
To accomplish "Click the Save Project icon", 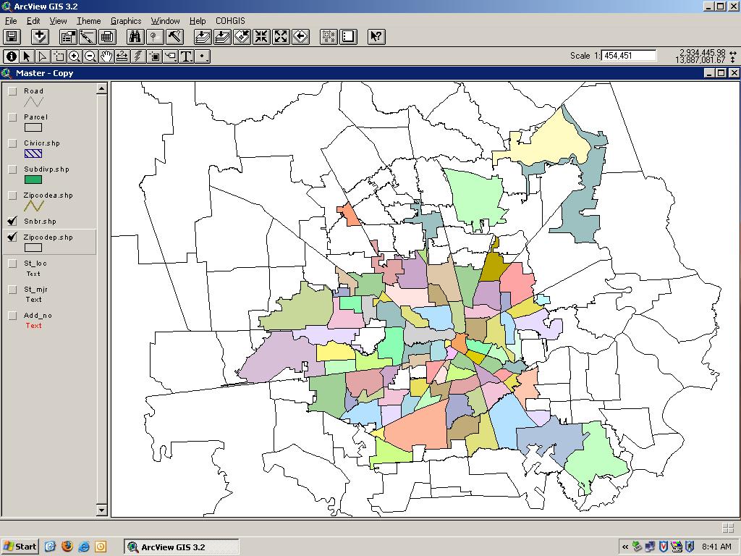I will 12,36.
